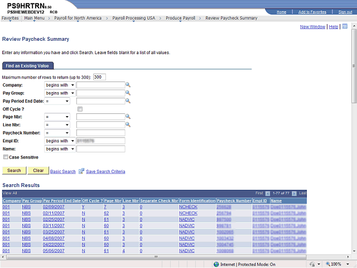The image size is (357, 268).
Task: Open Pay Group operator dropdown
Action: (60, 93)
